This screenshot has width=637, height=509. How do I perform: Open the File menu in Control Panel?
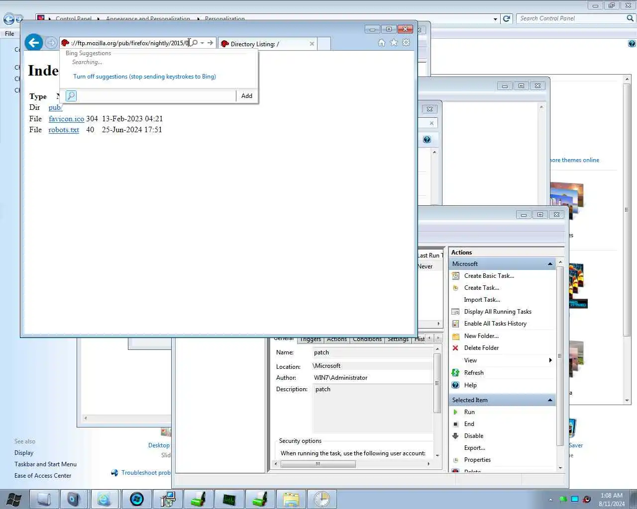[9, 34]
